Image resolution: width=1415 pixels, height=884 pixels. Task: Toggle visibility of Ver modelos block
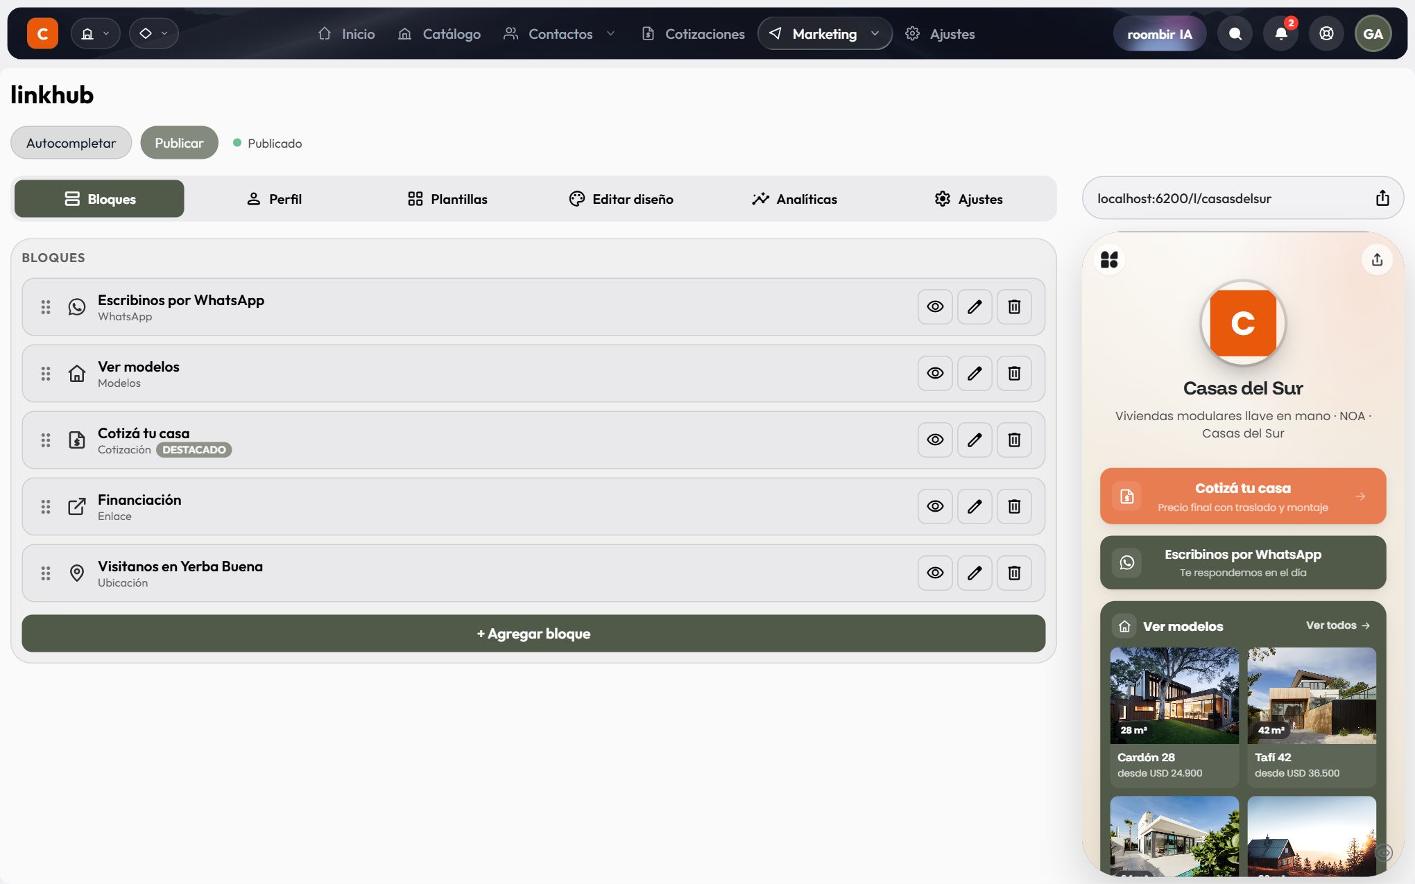tap(935, 373)
